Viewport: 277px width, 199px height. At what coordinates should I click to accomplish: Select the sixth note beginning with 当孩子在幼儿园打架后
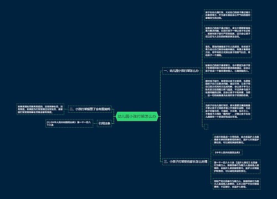click(228, 111)
